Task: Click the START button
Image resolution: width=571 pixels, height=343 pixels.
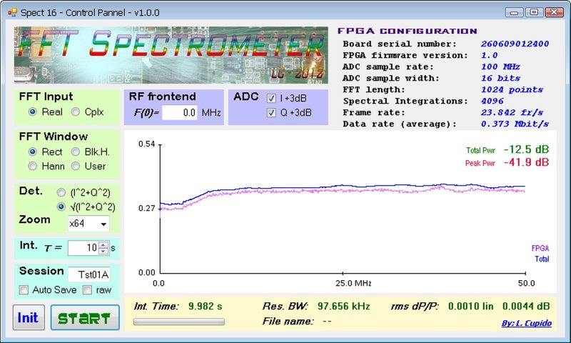Action: [x=85, y=317]
